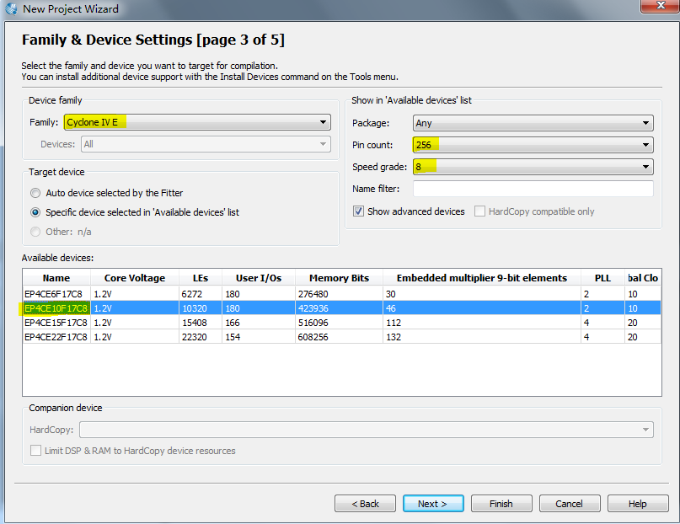The height and width of the screenshot is (524, 680).
Task: Open the Pin count dropdown showing 256
Action: click(533, 145)
